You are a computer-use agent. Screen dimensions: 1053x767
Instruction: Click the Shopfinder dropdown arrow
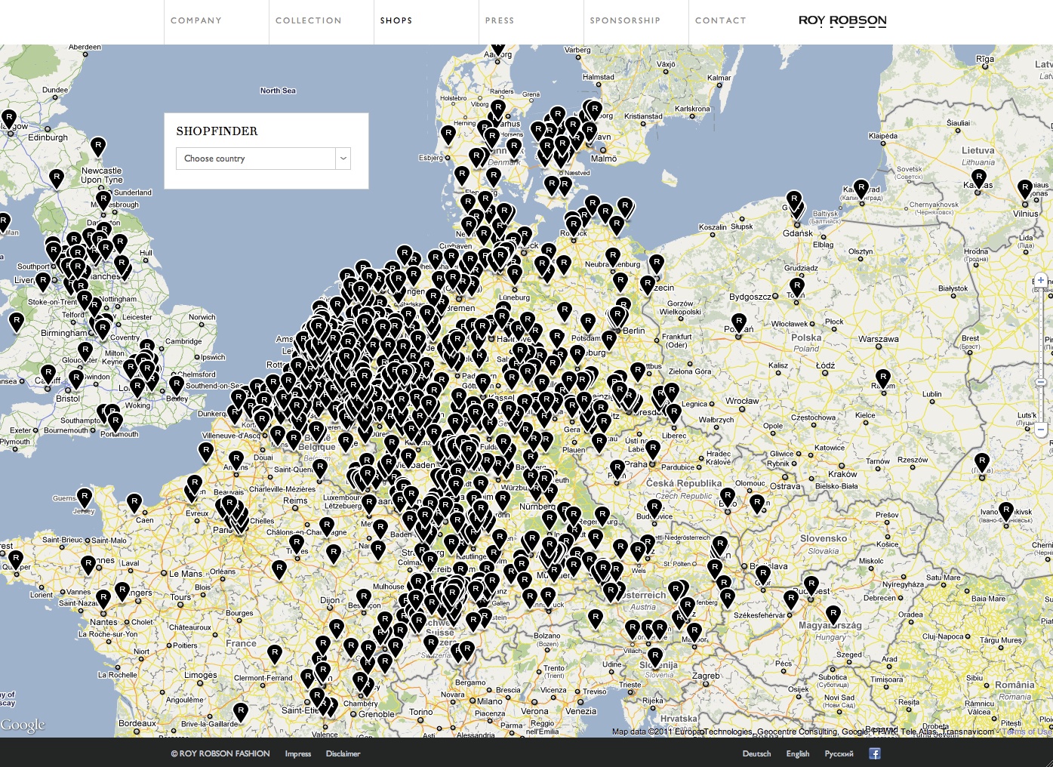343,159
